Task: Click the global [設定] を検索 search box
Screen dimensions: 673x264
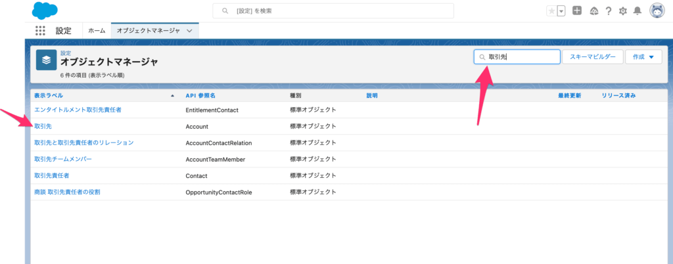Action: pyautogui.click(x=333, y=11)
